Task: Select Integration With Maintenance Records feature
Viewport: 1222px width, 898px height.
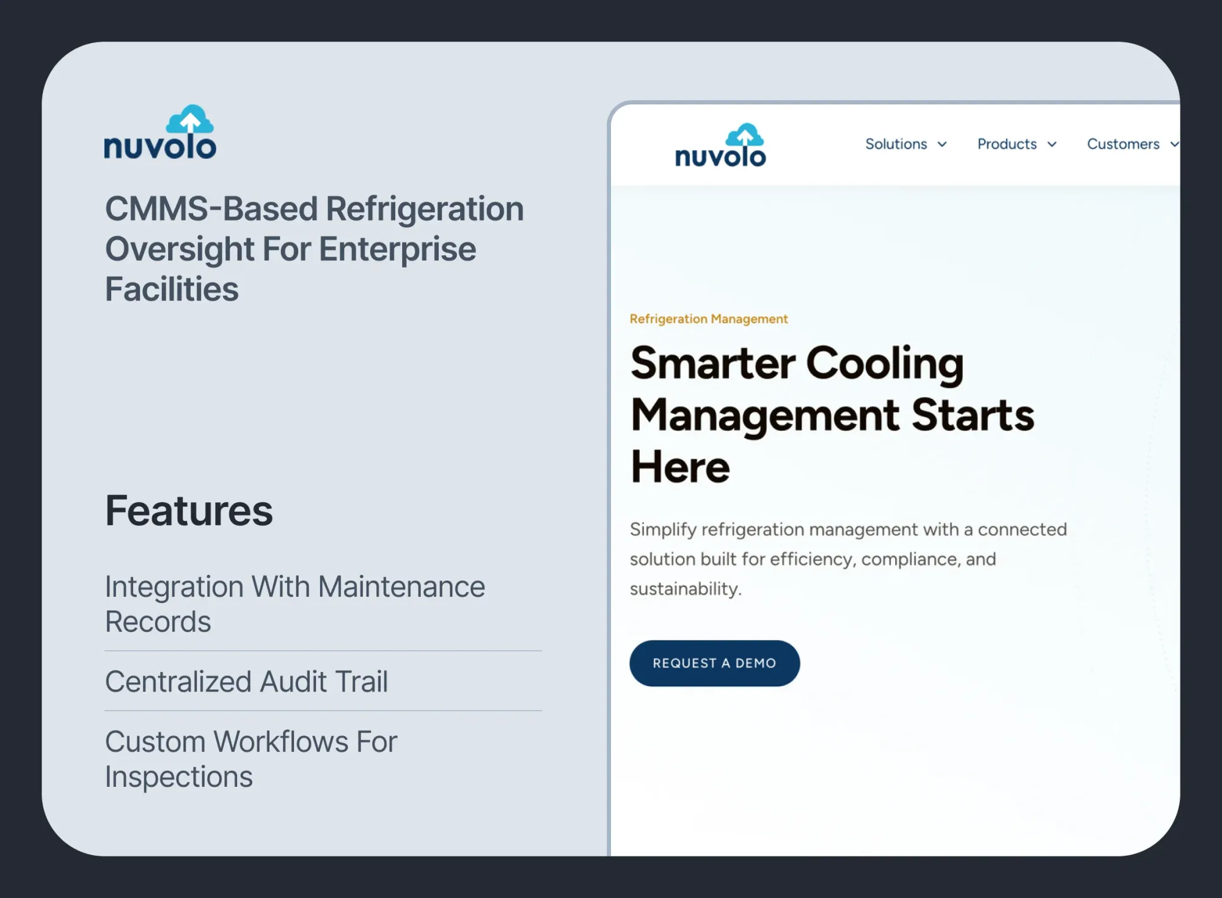Action: point(295,604)
